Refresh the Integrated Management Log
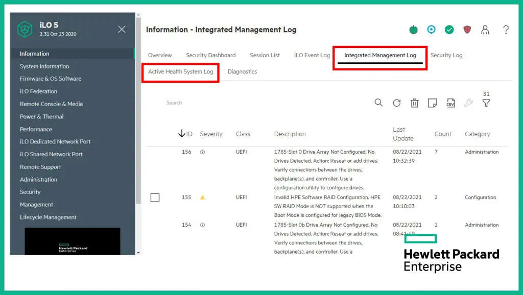Viewport: 523px width, 295px height. pos(397,103)
